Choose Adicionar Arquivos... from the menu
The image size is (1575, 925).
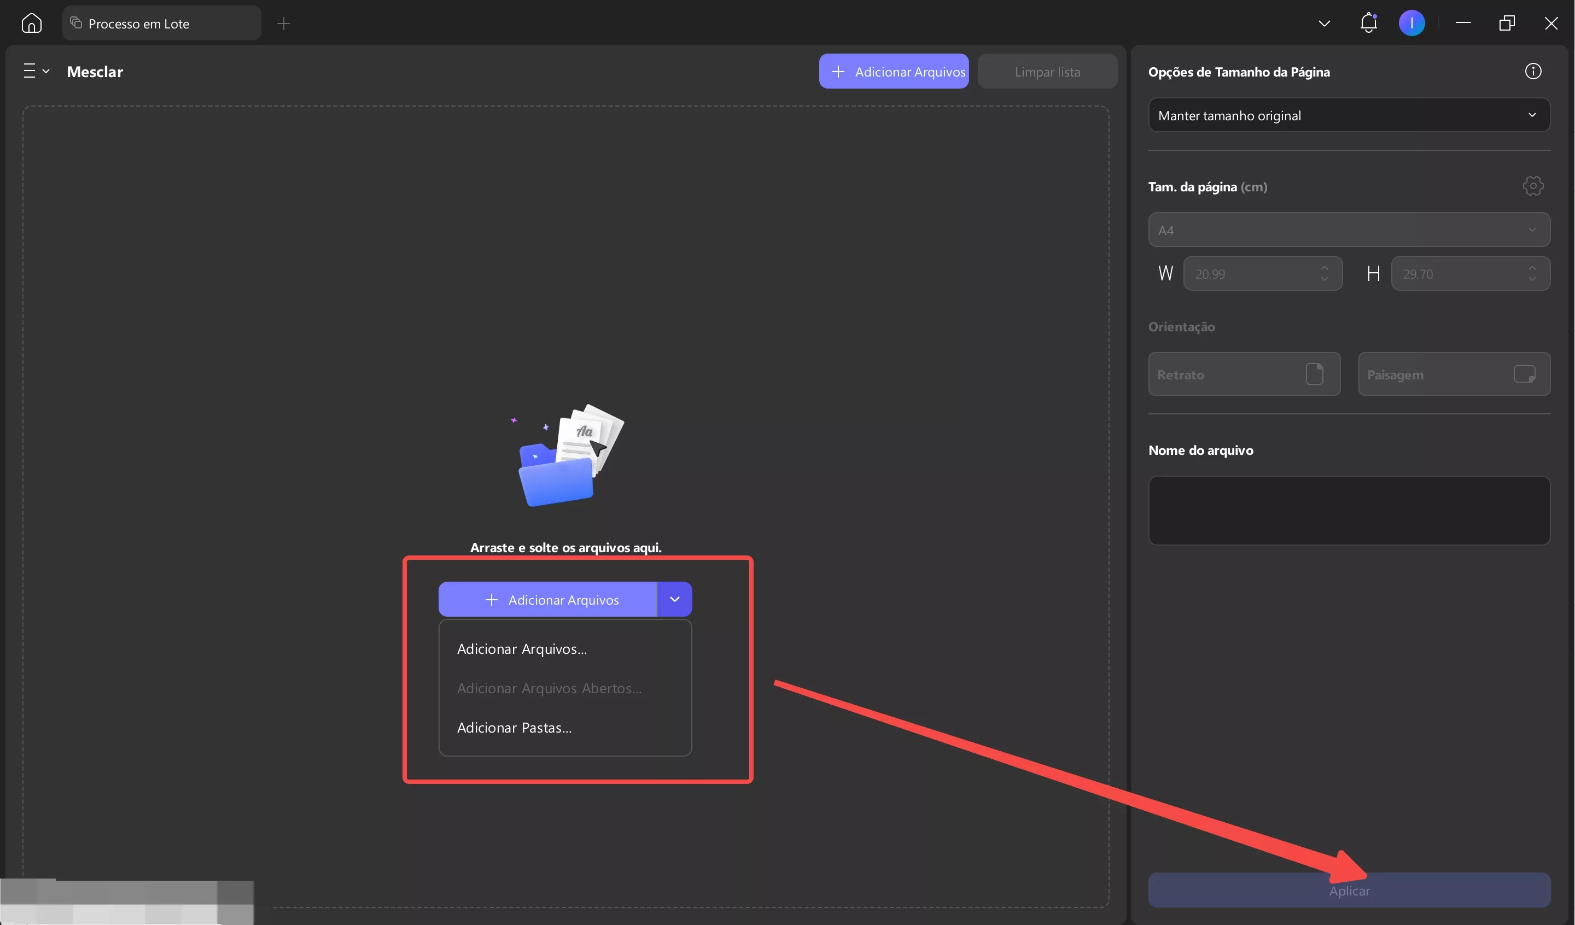[x=522, y=649]
